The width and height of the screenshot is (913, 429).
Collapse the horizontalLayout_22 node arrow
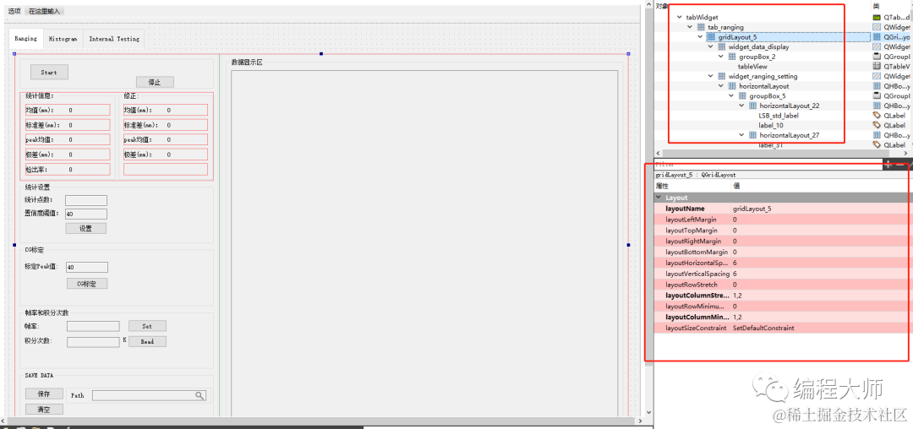click(x=742, y=106)
